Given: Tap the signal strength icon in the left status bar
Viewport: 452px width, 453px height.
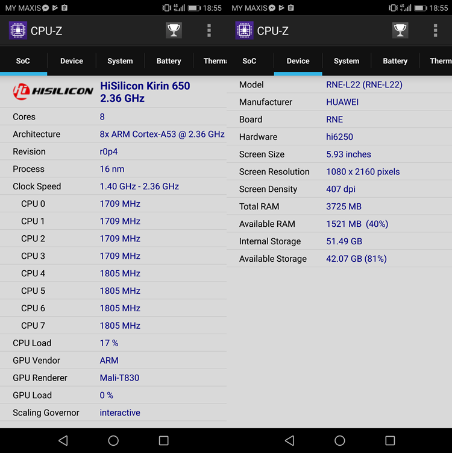Looking at the screenshot, I should 179,8.
